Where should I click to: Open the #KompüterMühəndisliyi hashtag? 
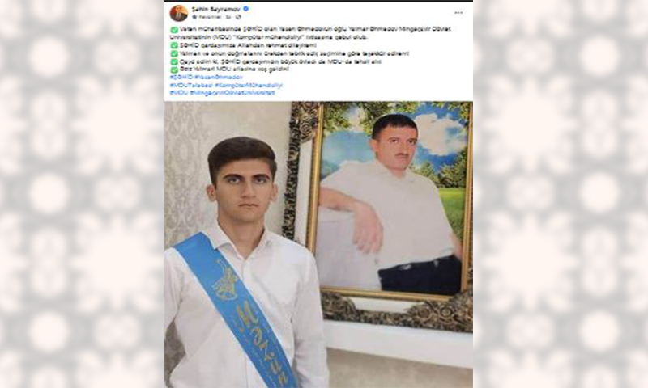(249, 86)
